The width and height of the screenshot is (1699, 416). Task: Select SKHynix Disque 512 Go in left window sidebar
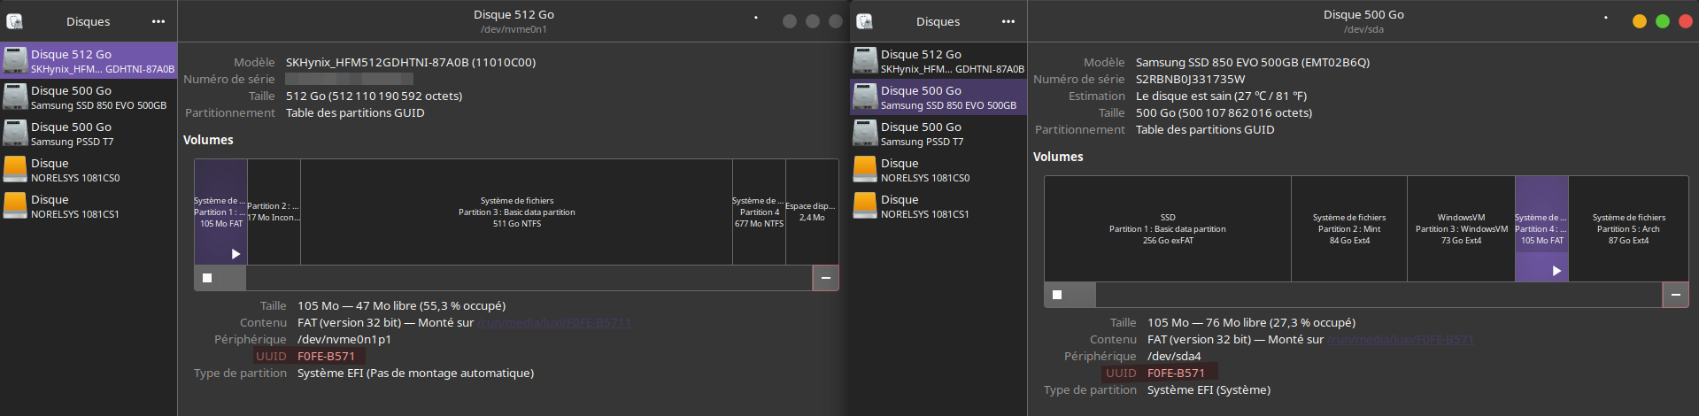pos(89,60)
